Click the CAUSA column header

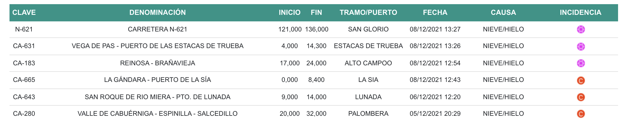tap(503, 12)
